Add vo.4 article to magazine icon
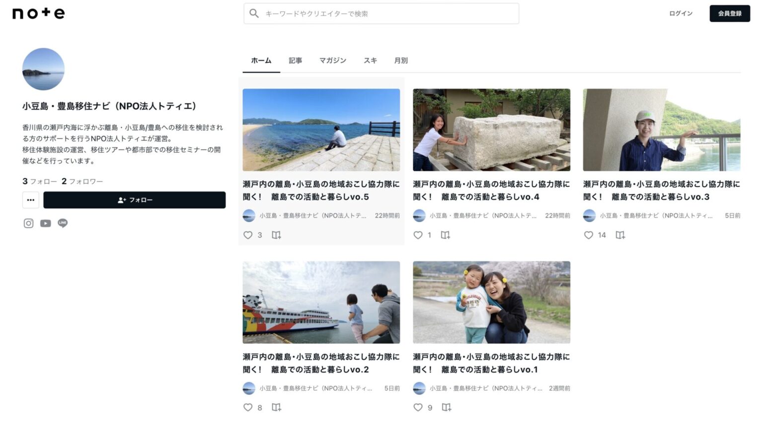Image resolution: width=763 pixels, height=431 pixels. (446, 235)
